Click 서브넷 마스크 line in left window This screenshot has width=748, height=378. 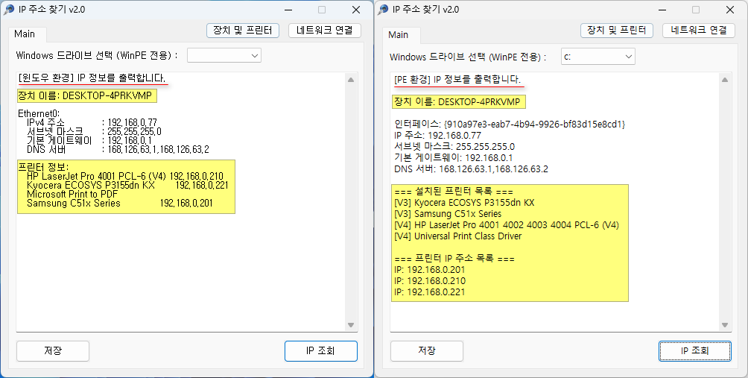tap(94, 131)
